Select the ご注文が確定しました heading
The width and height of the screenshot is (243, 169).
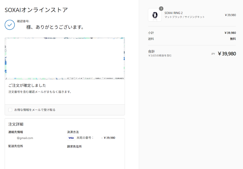[x=27, y=85]
